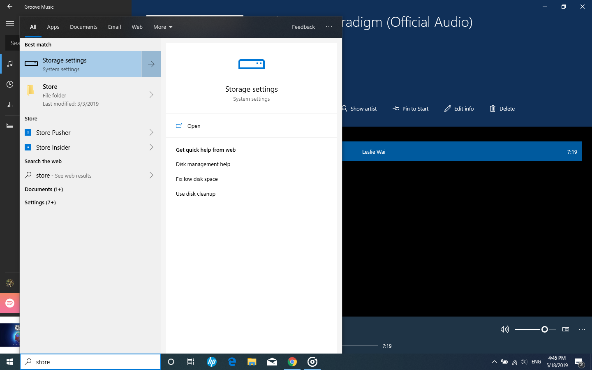The image size is (592, 370).
Task: Open HP app from taskbar
Action: pyautogui.click(x=212, y=362)
